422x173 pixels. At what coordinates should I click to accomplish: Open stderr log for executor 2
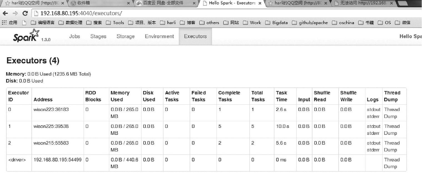pos(373,150)
